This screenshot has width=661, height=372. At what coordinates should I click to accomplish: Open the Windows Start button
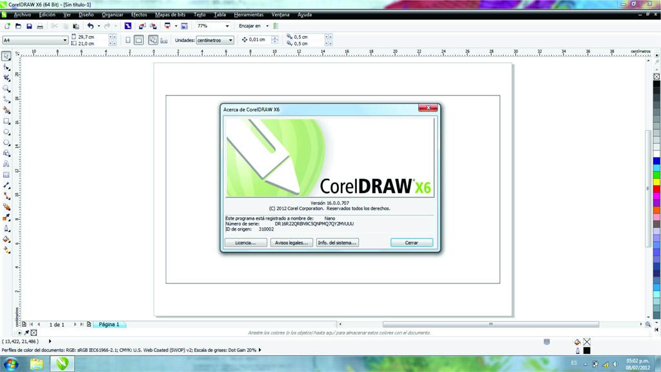pyautogui.click(x=11, y=364)
